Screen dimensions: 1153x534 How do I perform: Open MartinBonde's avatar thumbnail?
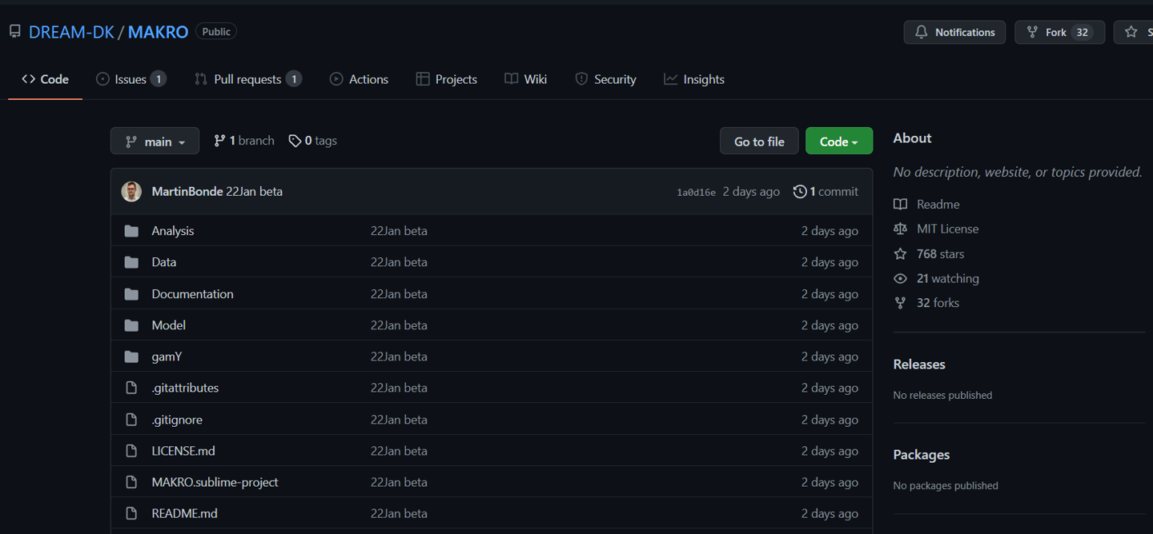tap(131, 192)
